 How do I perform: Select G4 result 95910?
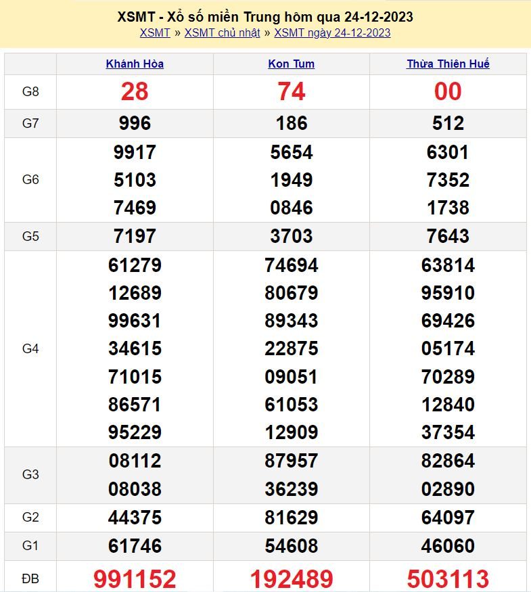pyautogui.click(x=448, y=294)
